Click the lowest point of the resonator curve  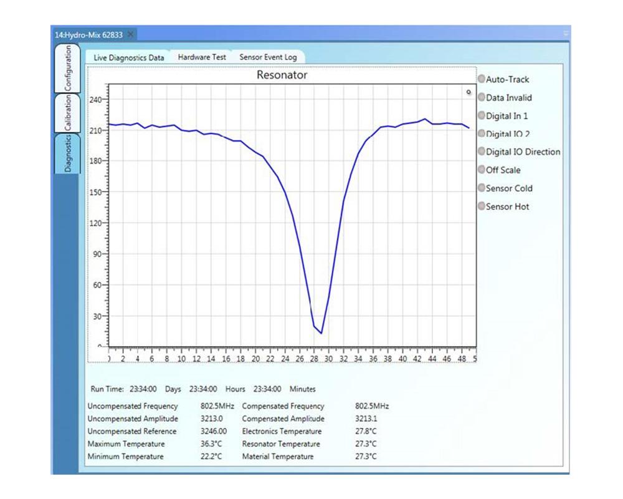tap(321, 333)
